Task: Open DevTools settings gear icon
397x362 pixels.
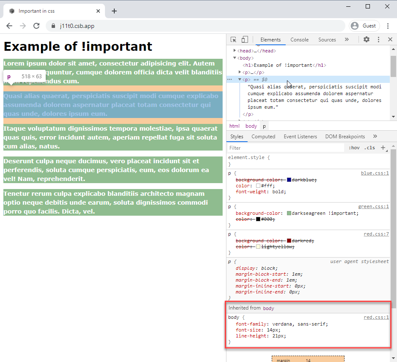Action: pos(367,39)
